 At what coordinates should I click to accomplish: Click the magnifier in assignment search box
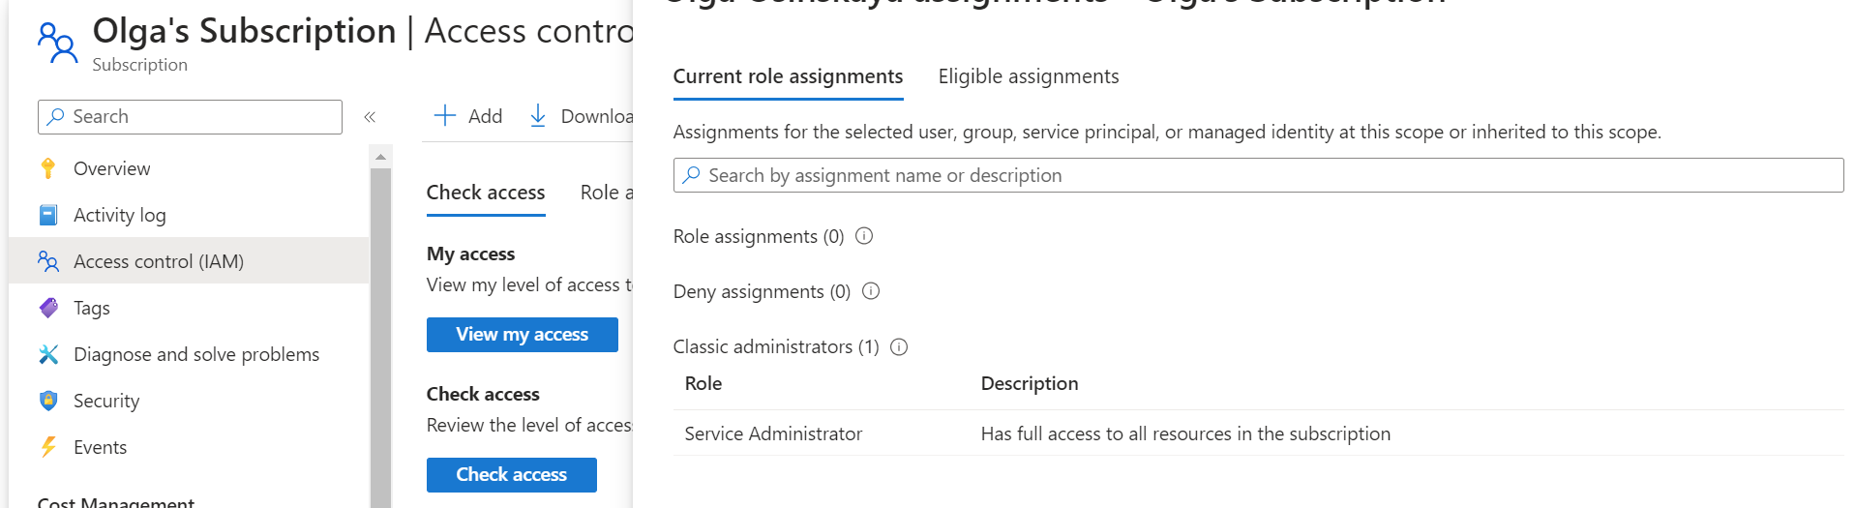pos(691,175)
